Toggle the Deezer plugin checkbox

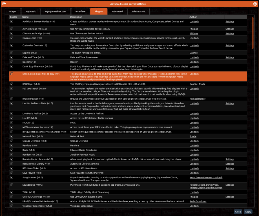tap(12, 62)
